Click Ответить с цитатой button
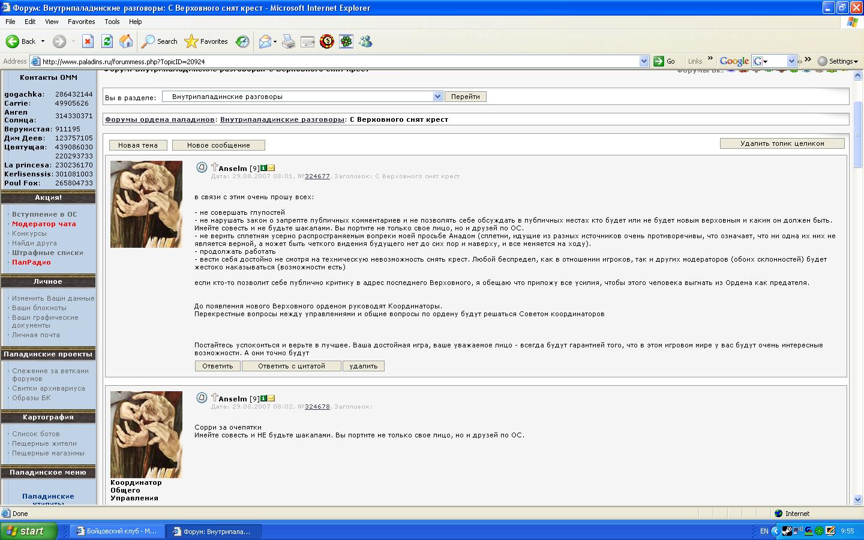 [292, 366]
